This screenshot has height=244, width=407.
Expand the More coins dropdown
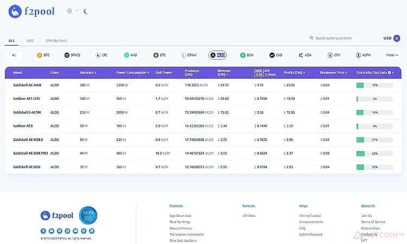(392, 55)
